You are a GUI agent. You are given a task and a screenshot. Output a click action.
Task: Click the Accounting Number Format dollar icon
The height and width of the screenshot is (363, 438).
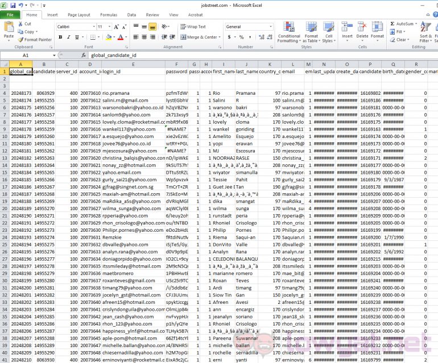coord(229,37)
